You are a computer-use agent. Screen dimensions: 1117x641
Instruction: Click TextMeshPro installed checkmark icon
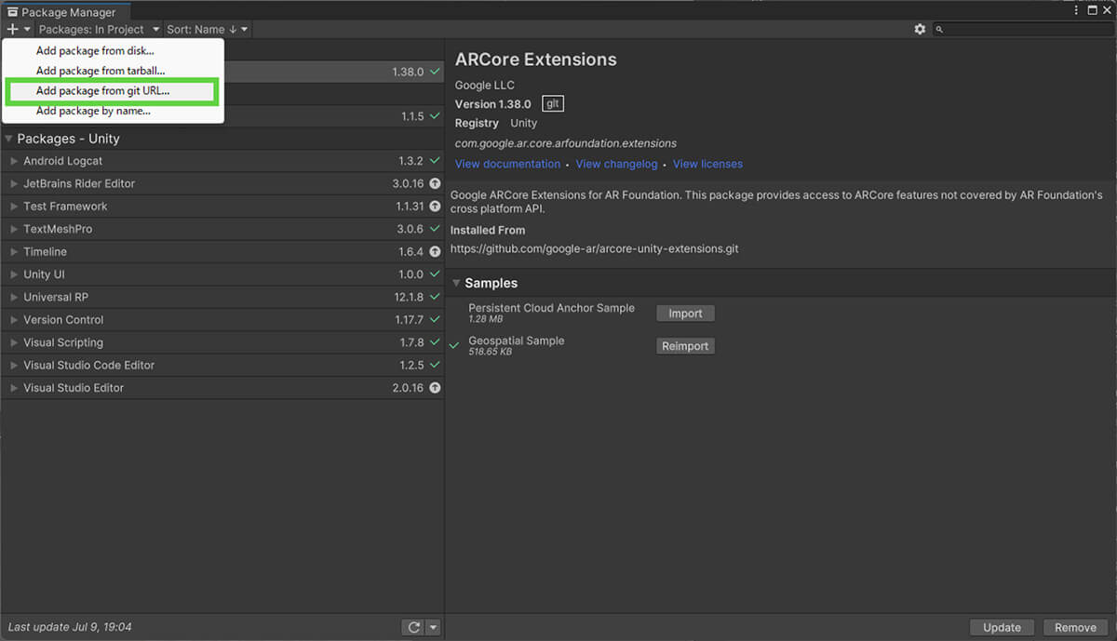coord(435,229)
